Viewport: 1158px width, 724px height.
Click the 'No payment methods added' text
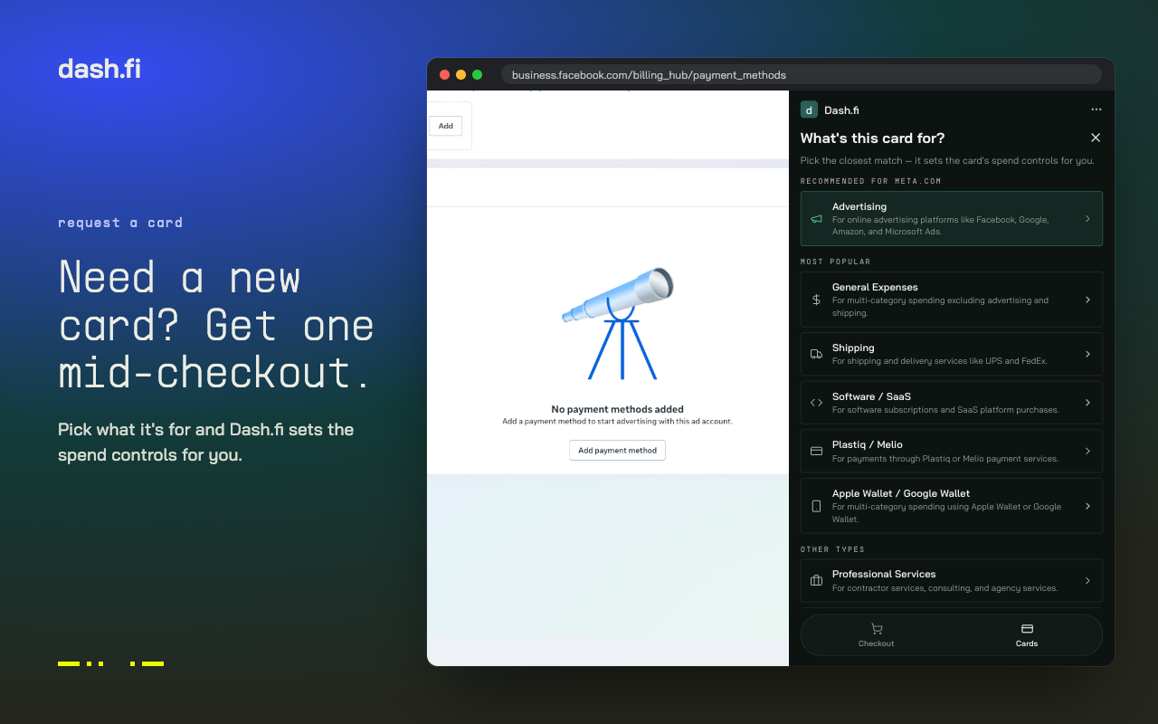(618, 409)
